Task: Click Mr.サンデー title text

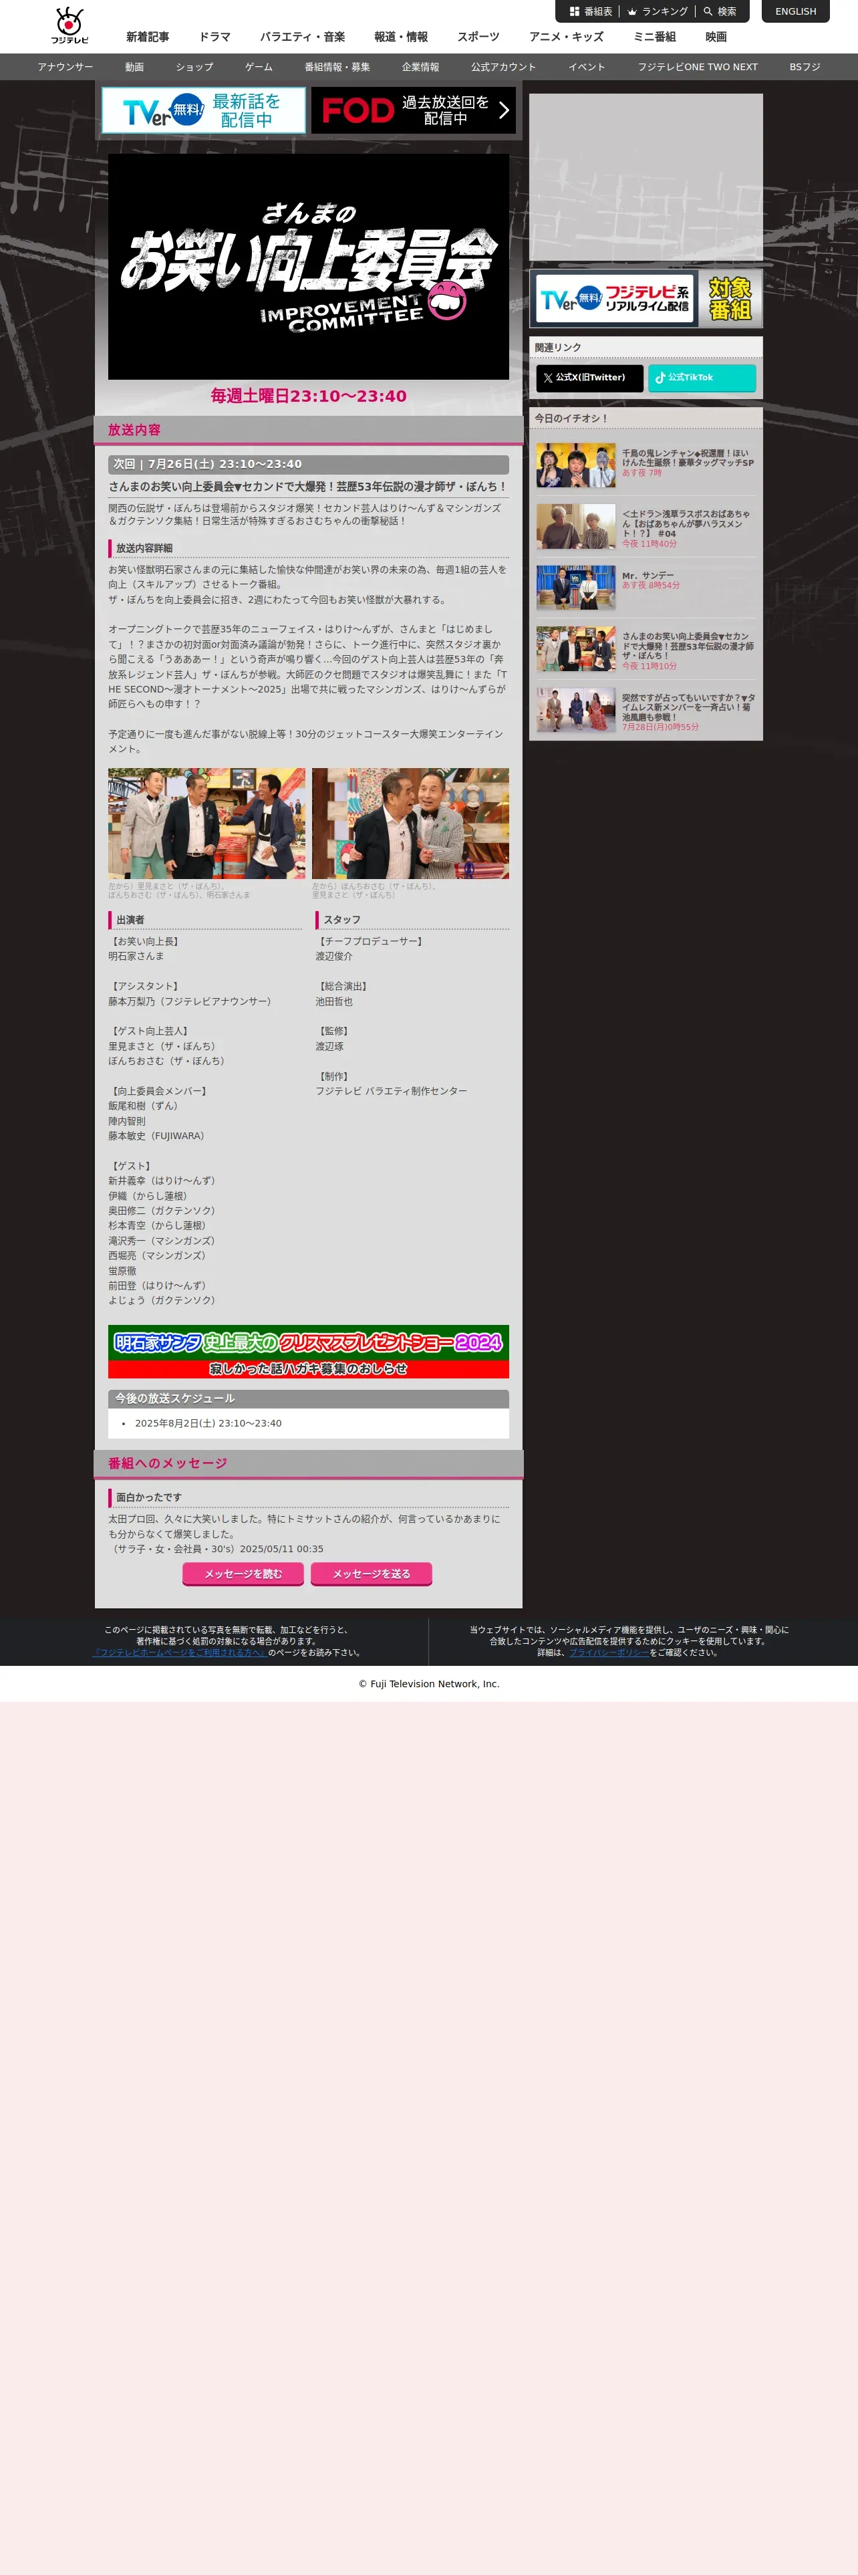Action: pyautogui.click(x=648, y=576)
